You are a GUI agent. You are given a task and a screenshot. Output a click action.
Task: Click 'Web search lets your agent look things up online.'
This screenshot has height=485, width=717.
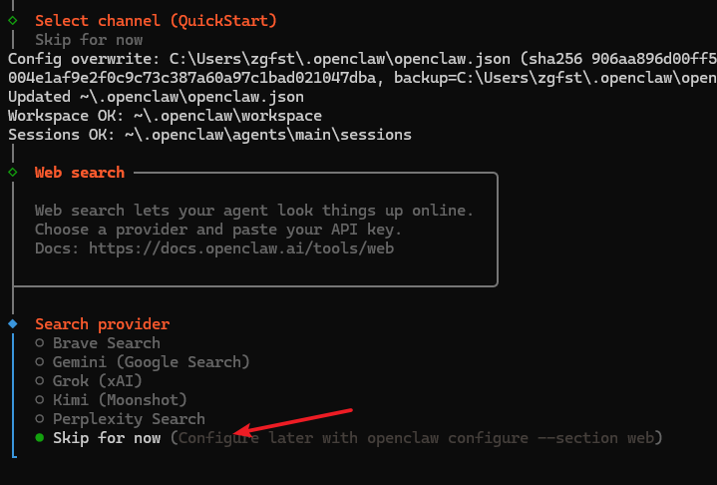[x=254, y=211]
